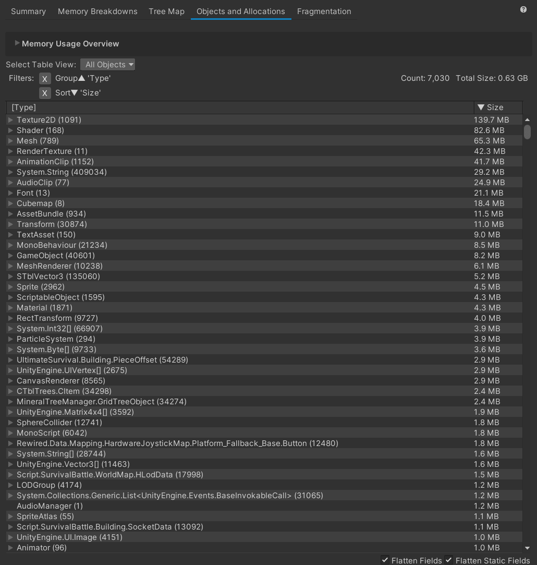Image resolution: width=537 pixels, height=565 pixels.
Task: Open the Memory Breakdowns tab
Action: [97, 11]
